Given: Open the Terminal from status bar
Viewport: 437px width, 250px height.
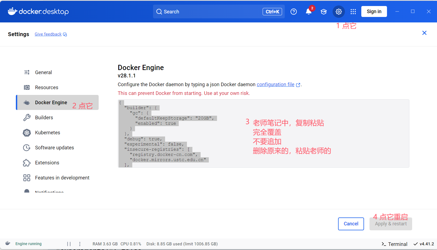Looking at the screenshot, I should pyautogui.click(x=394, y=244).
